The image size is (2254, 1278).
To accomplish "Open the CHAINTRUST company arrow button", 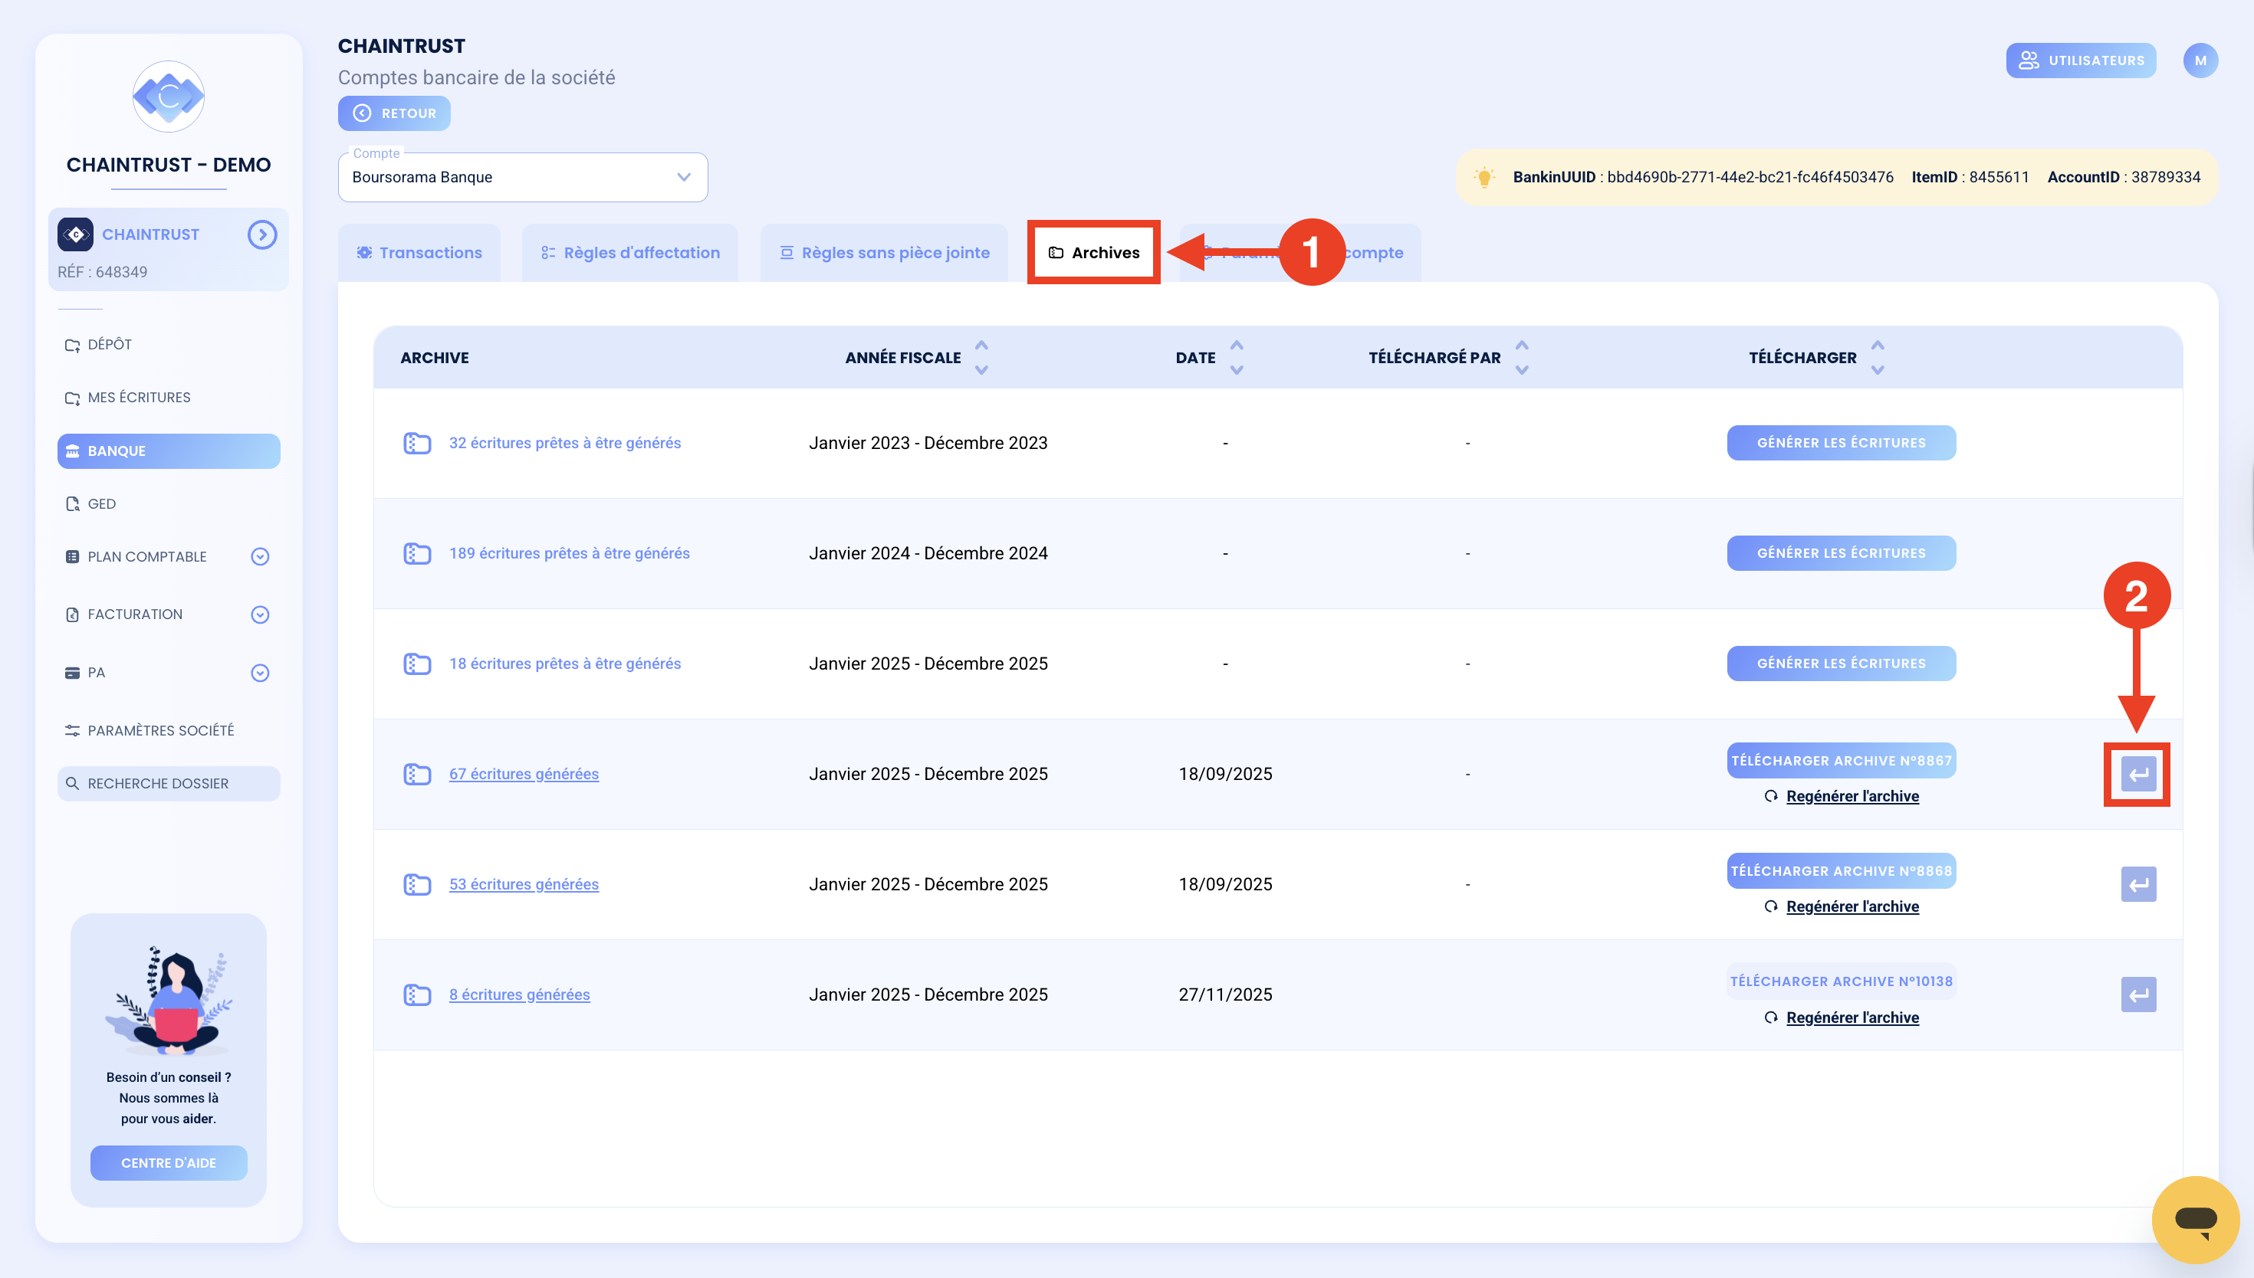I will (261, 234).
